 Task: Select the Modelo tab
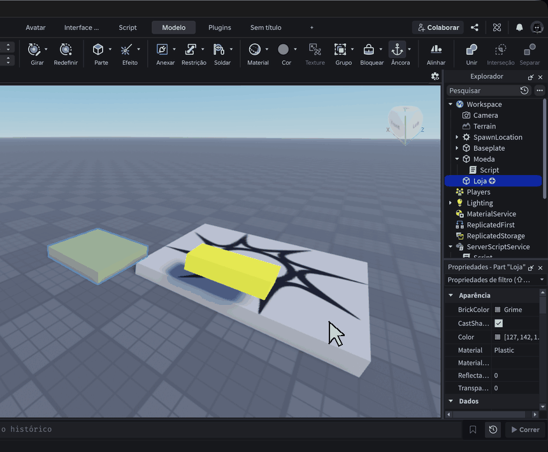point(174,27)
